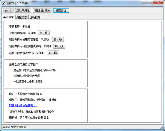Open the 期待您的建议和意见 link
Viewport: 165px width, 131px height.
coord(23,105)
